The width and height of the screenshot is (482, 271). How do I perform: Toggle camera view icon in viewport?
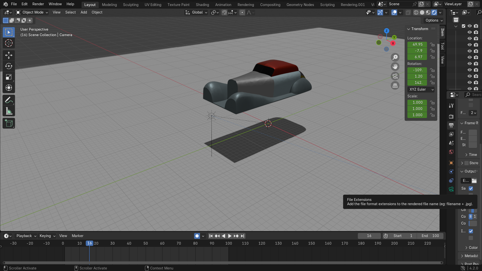coord(395,76)
